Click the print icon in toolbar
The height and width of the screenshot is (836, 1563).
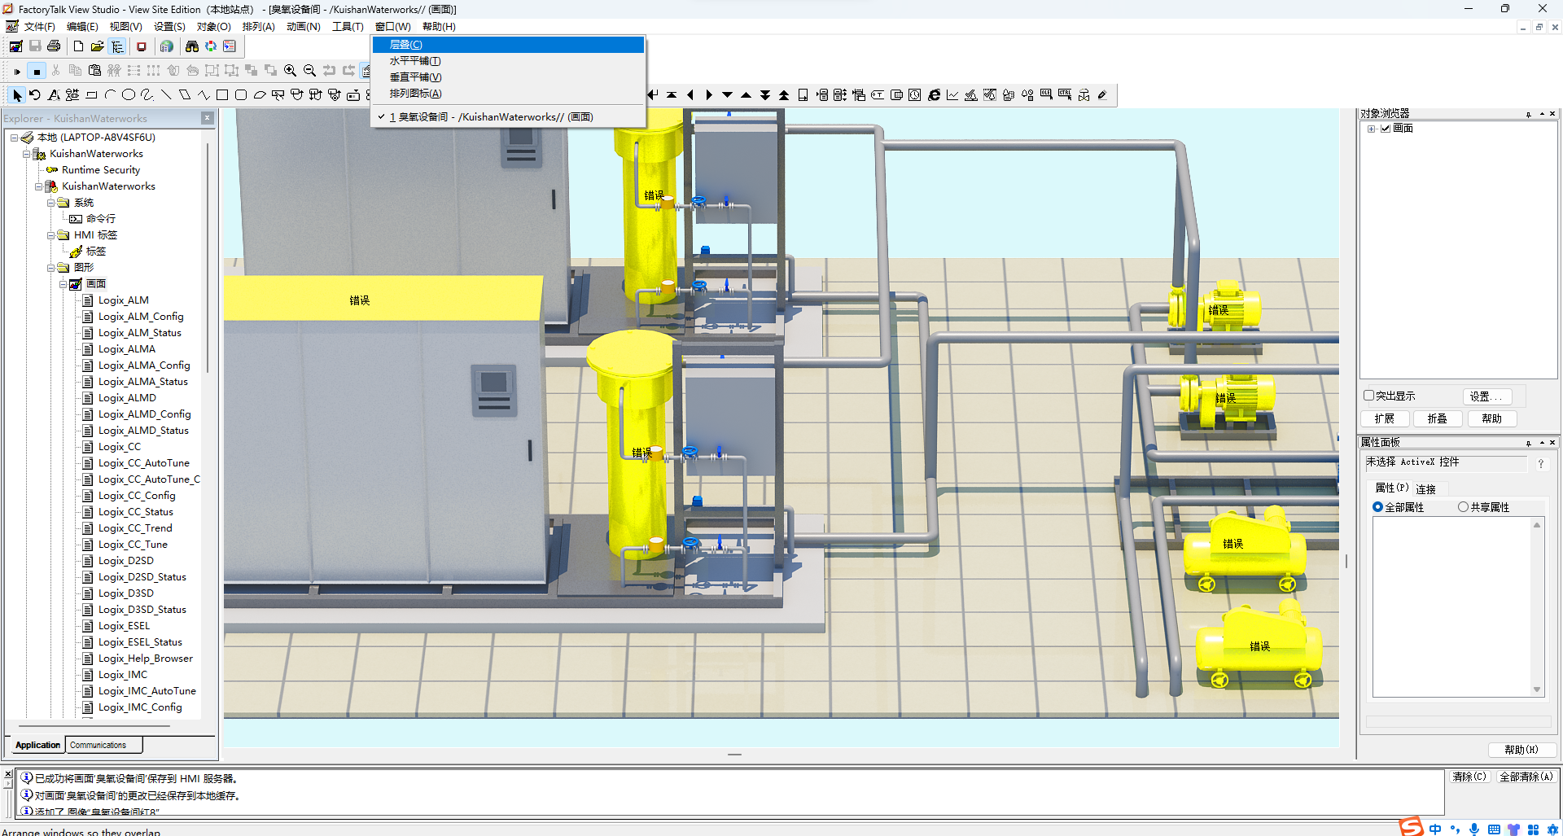coord(54,46)
